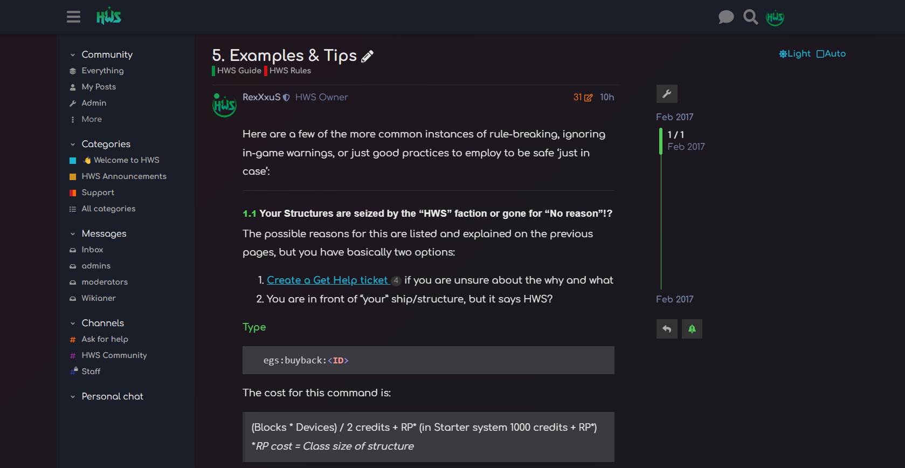Click the green notification bell button
The height and width of the screenshot is (468, 905).
click(x=692, y=329)
